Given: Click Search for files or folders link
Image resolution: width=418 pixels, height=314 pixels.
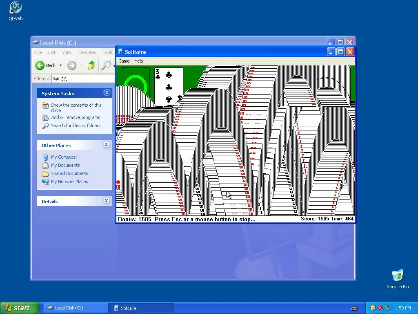Looking at the screenshot, I should pyautogui.click(x=76, y=126).
